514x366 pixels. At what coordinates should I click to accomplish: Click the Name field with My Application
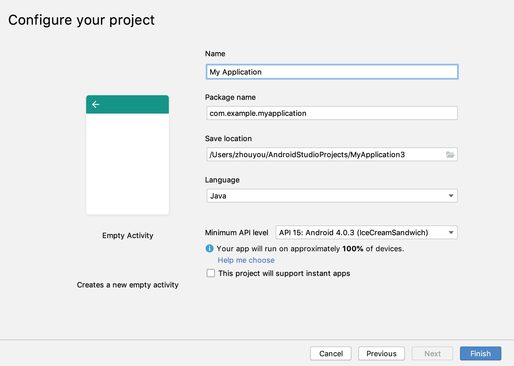[332, 72]
